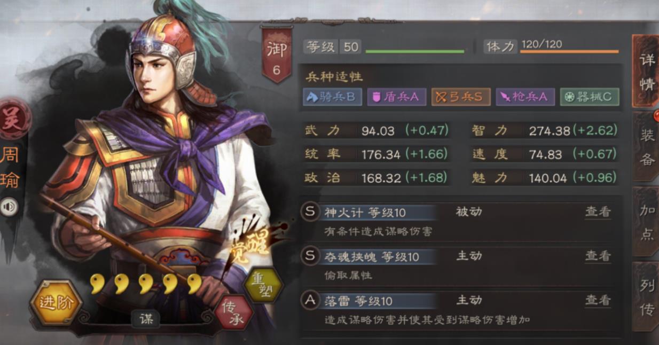Select the A rank icon beside 落雷
Viewport: 659px width, 345px height.
coord(310,301)
